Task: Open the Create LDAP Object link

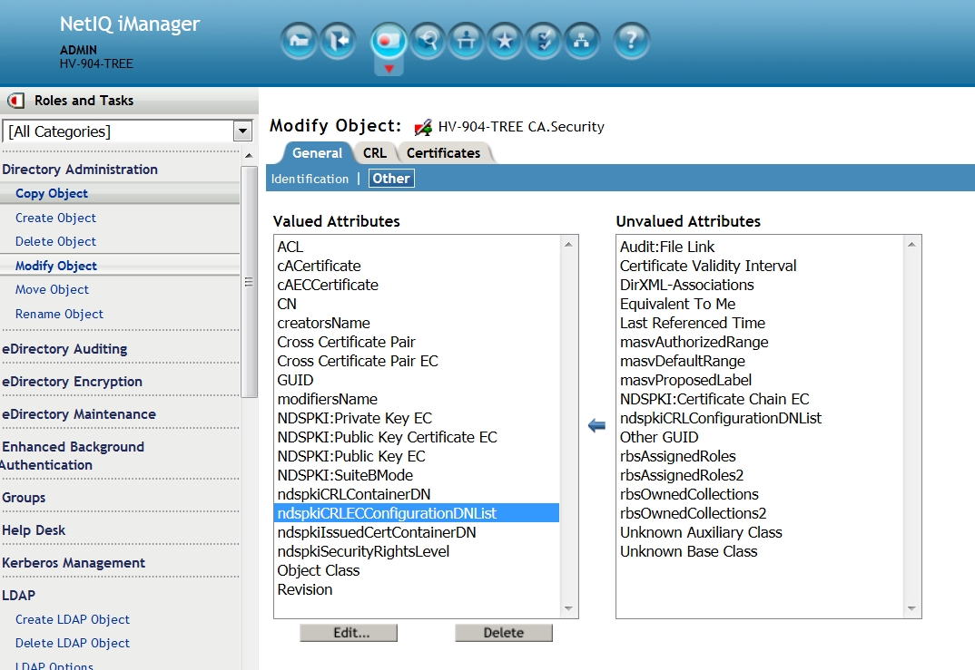Action: pyautogui.click(x=73, y=620)
